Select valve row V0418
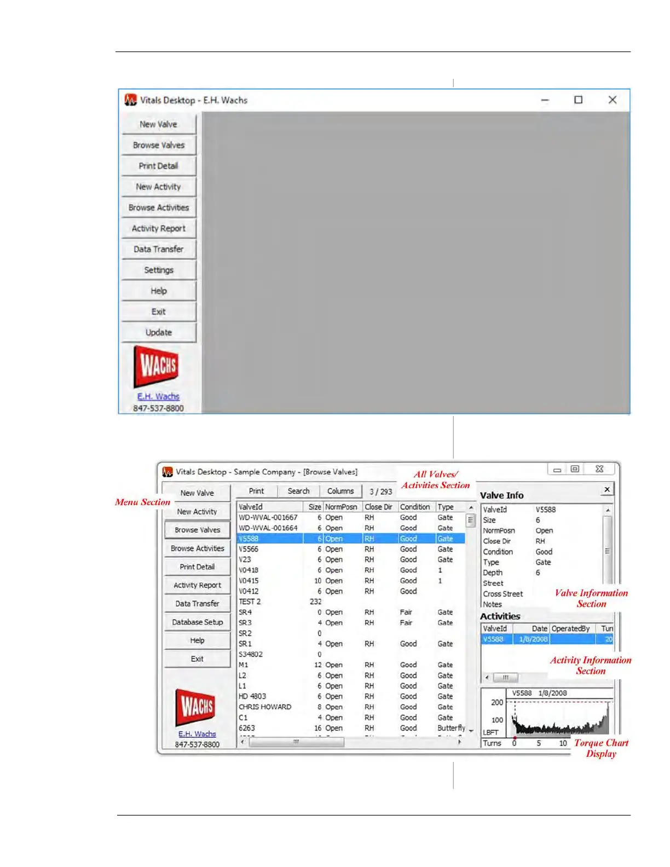 pos(351,570)
